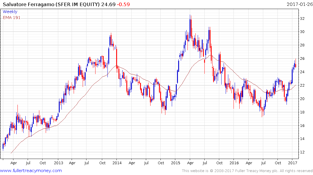The width and height of the screenshot is (313, 175).
Task: Open the www.fullertreacymoney.com link
Action: click(31, 171)
